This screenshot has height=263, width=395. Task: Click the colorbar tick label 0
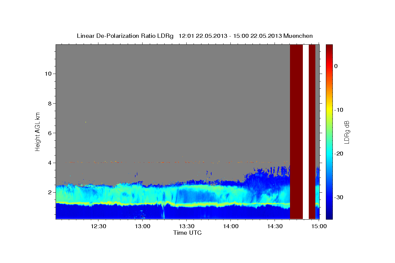coord(336,66)
